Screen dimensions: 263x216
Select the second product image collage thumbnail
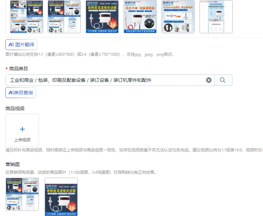tap(64, 17)
